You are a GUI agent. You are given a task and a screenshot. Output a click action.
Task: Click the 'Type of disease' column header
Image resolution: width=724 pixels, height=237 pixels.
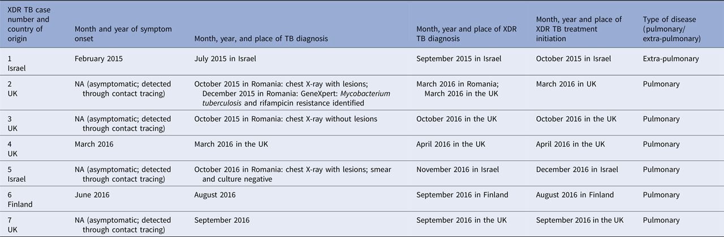click(x=672, y=29)
